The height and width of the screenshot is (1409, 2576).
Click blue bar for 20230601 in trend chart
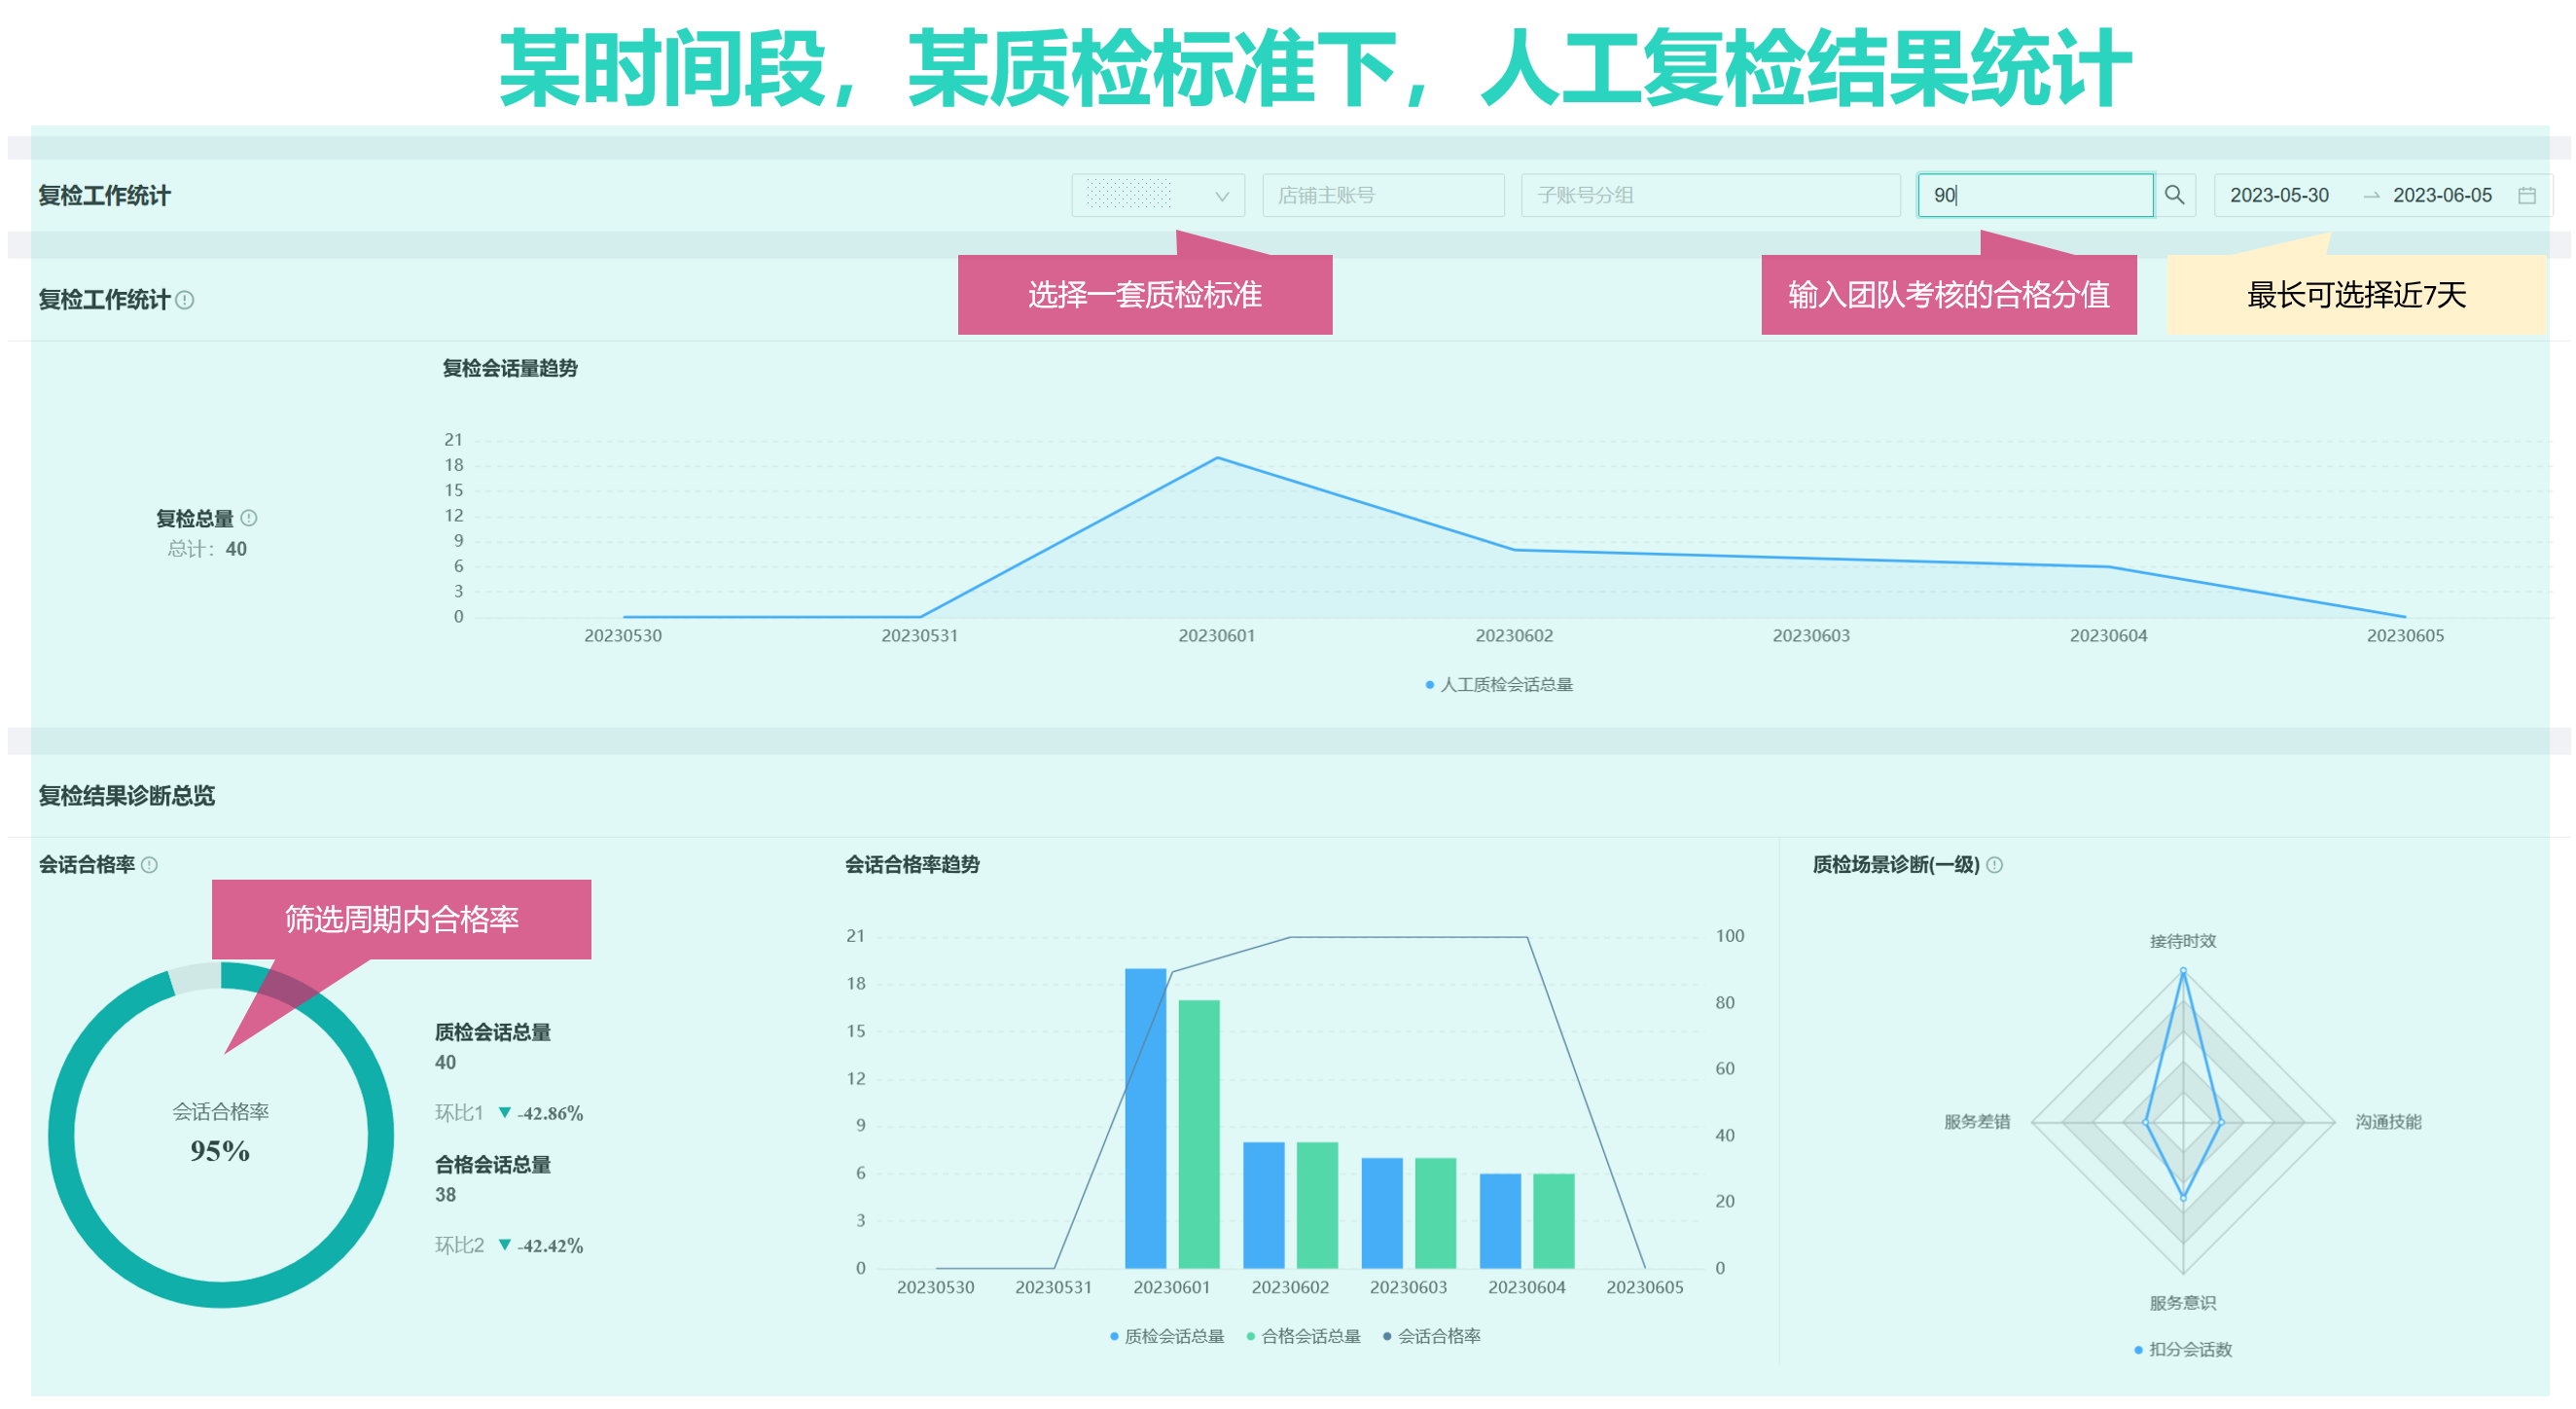[x=1145, y=1118]
